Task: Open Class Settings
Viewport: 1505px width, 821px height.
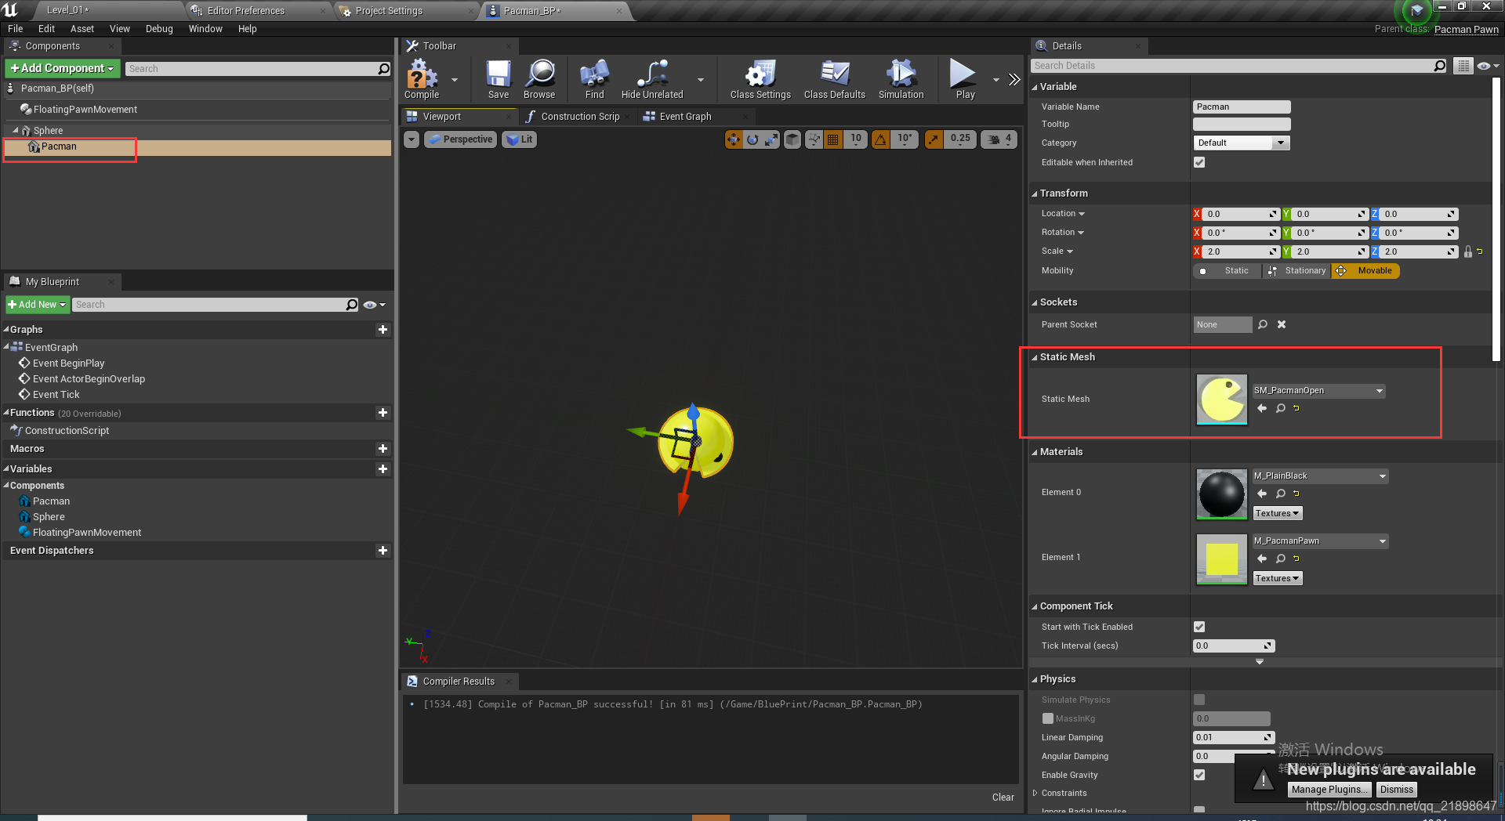Action: click(760, 79)
